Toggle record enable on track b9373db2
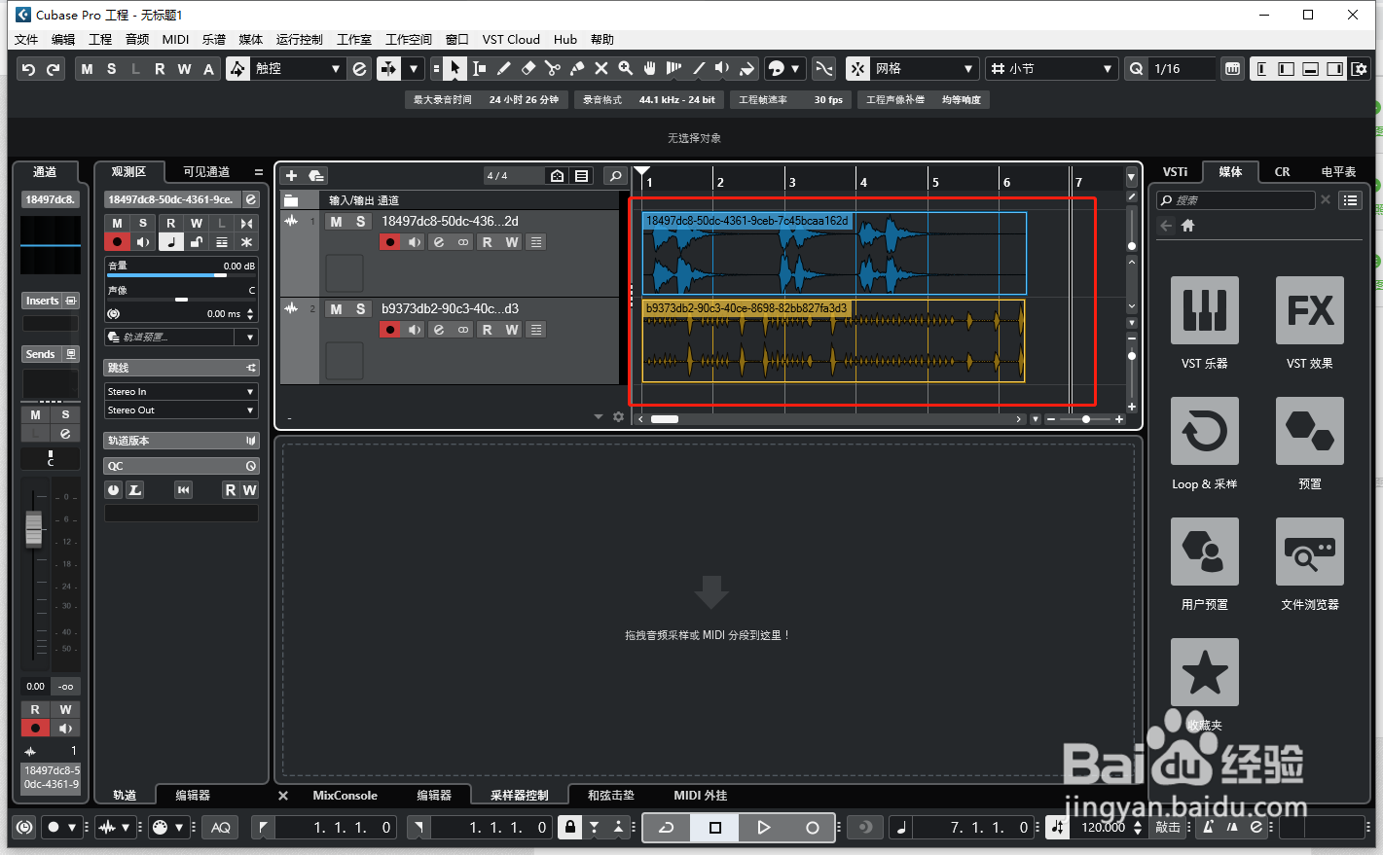1383x855 pixels. pos(390,330)
